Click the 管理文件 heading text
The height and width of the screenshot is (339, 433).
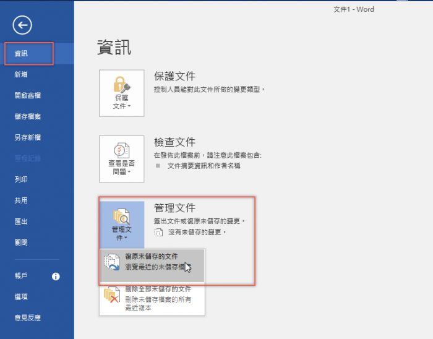click(x=174, y=208)
